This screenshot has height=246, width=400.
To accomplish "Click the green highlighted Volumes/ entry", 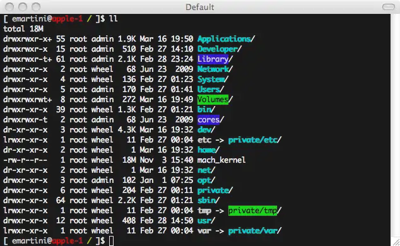I will pyautogui.click(x=215, y=100).
